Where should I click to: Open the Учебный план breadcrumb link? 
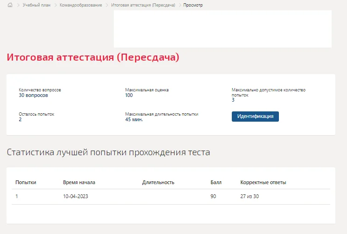click(x=36, y=5)
